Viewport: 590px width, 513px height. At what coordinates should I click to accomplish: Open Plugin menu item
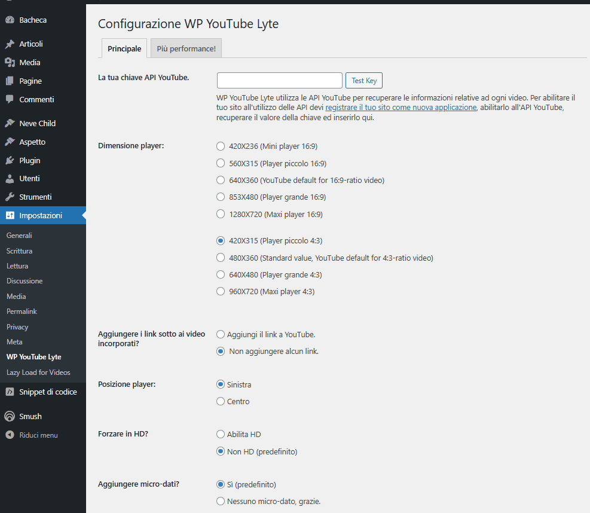click(43, 160)
